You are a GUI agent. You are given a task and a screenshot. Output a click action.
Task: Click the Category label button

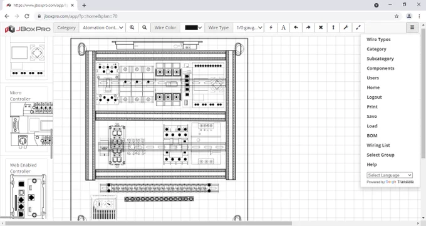[66, 27]
